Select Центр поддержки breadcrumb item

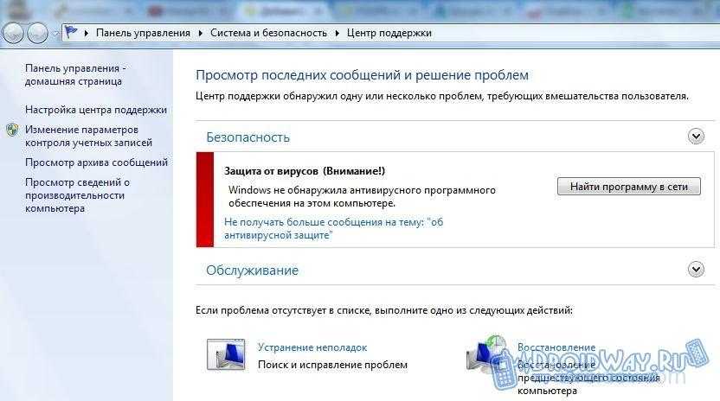tap(389, 33)
